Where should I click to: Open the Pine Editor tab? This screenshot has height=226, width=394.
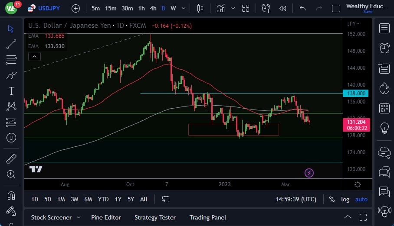click(106, 217)
